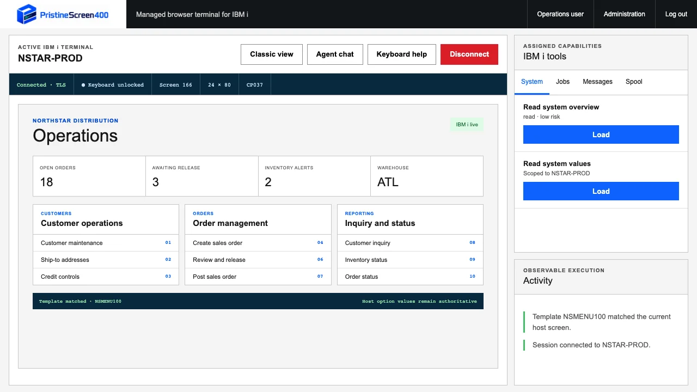Click the 24 × 80 status entry

click(219, 85)
